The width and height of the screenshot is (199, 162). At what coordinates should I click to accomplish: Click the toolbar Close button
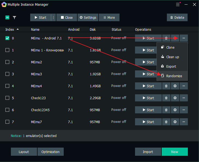pos(67,17)
